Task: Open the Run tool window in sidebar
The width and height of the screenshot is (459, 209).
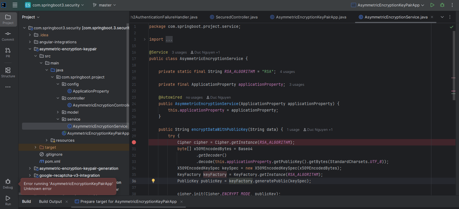Action: tap(8, 201)
